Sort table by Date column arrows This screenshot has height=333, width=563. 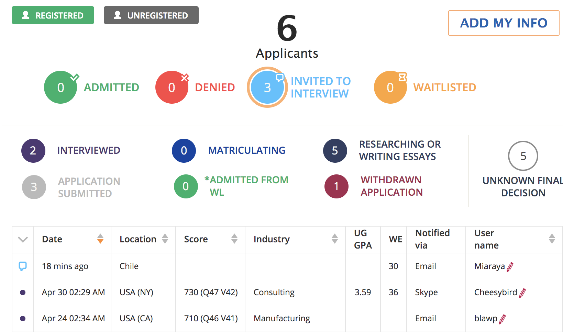point(100,239)
